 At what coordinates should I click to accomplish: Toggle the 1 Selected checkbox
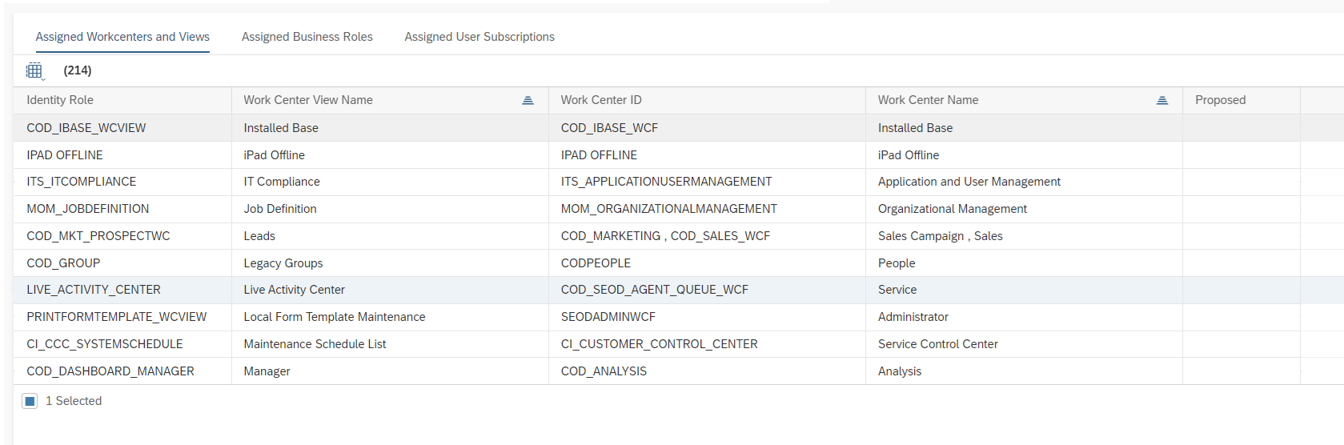[30, 401]
